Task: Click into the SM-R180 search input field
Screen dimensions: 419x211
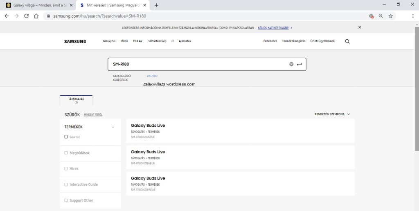Action: click(x=196, y=64)
